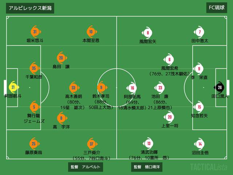The image size is (233, 175).
Task: Click the アルビレックス新潟 team label
Action: point(30,8)
